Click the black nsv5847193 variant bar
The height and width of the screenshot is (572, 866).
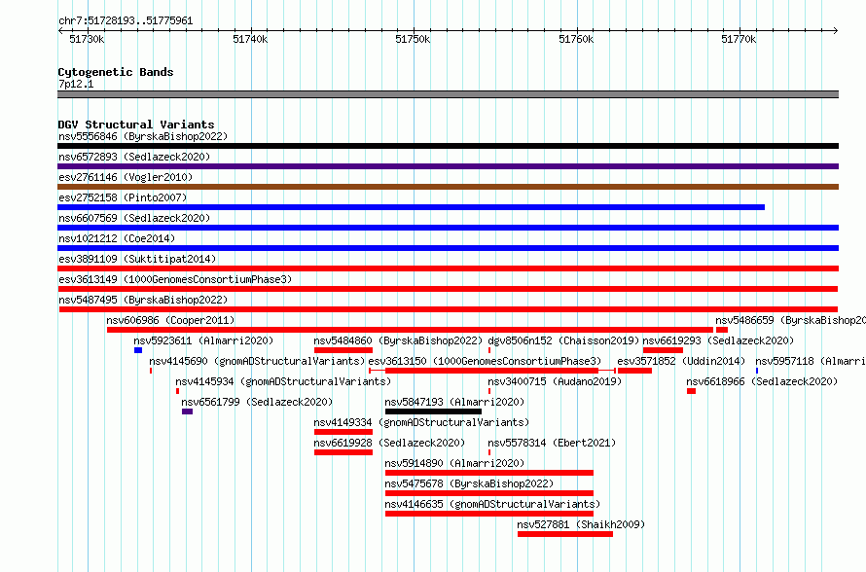434,411
